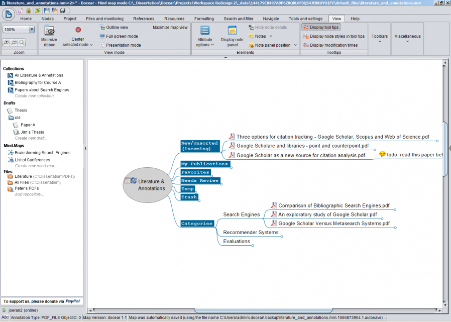451x322 pixels.
Task: Click Create new draft... link
Action: (x=31, y=138)
